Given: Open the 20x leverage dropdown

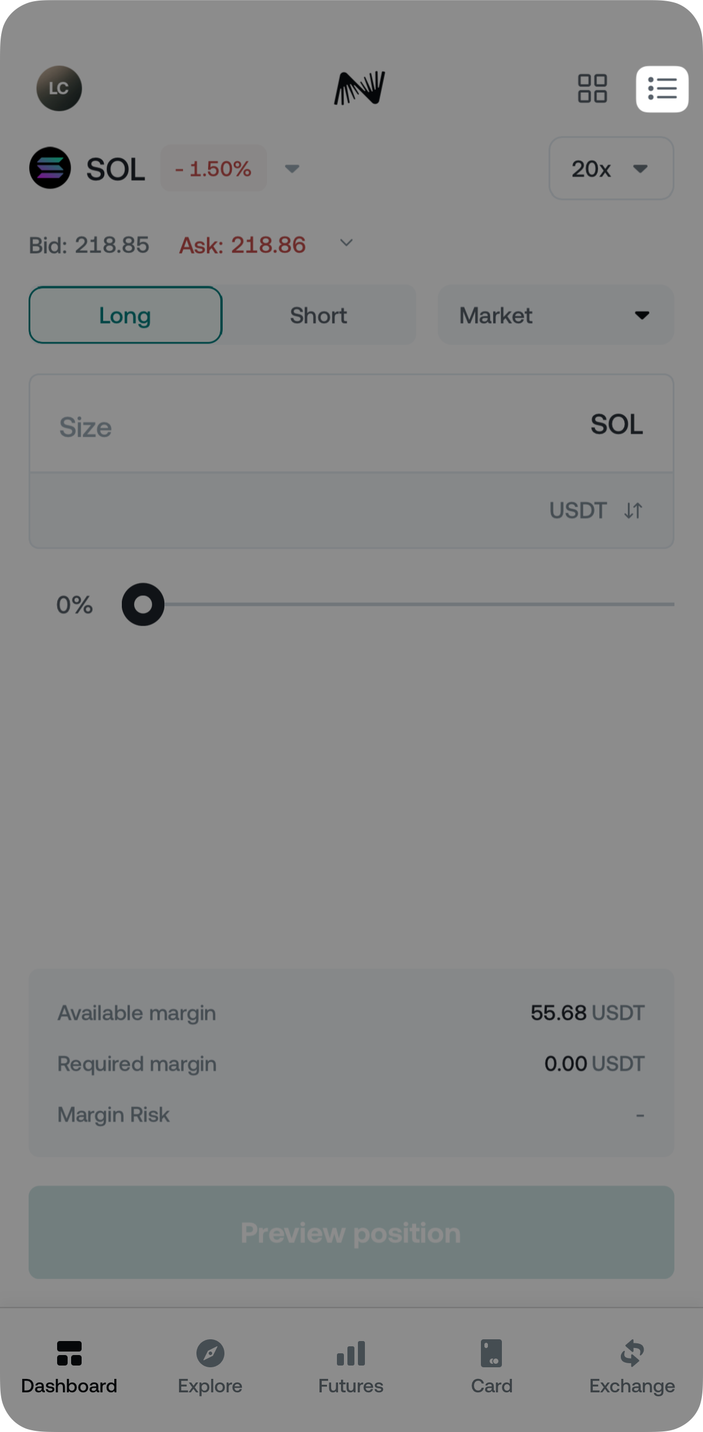Looking at the screenshot, I should [611, 169].
